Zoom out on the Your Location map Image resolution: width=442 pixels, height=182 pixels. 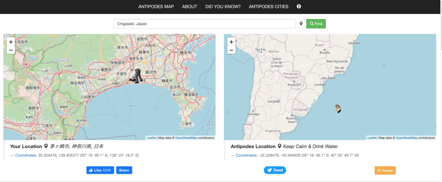10,50
